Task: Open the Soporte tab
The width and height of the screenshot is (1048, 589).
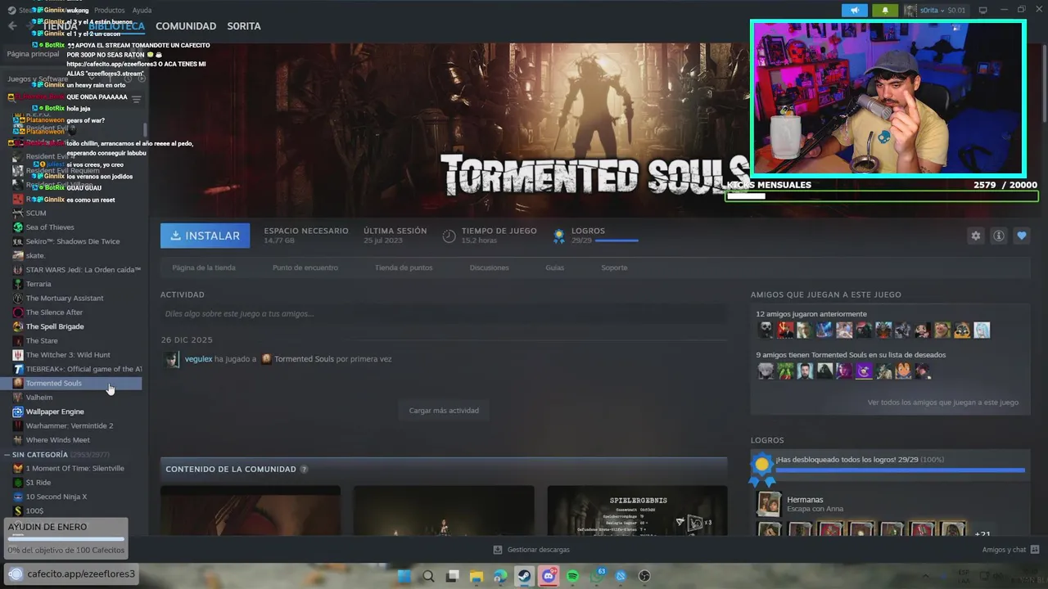Action: (614, 268)
